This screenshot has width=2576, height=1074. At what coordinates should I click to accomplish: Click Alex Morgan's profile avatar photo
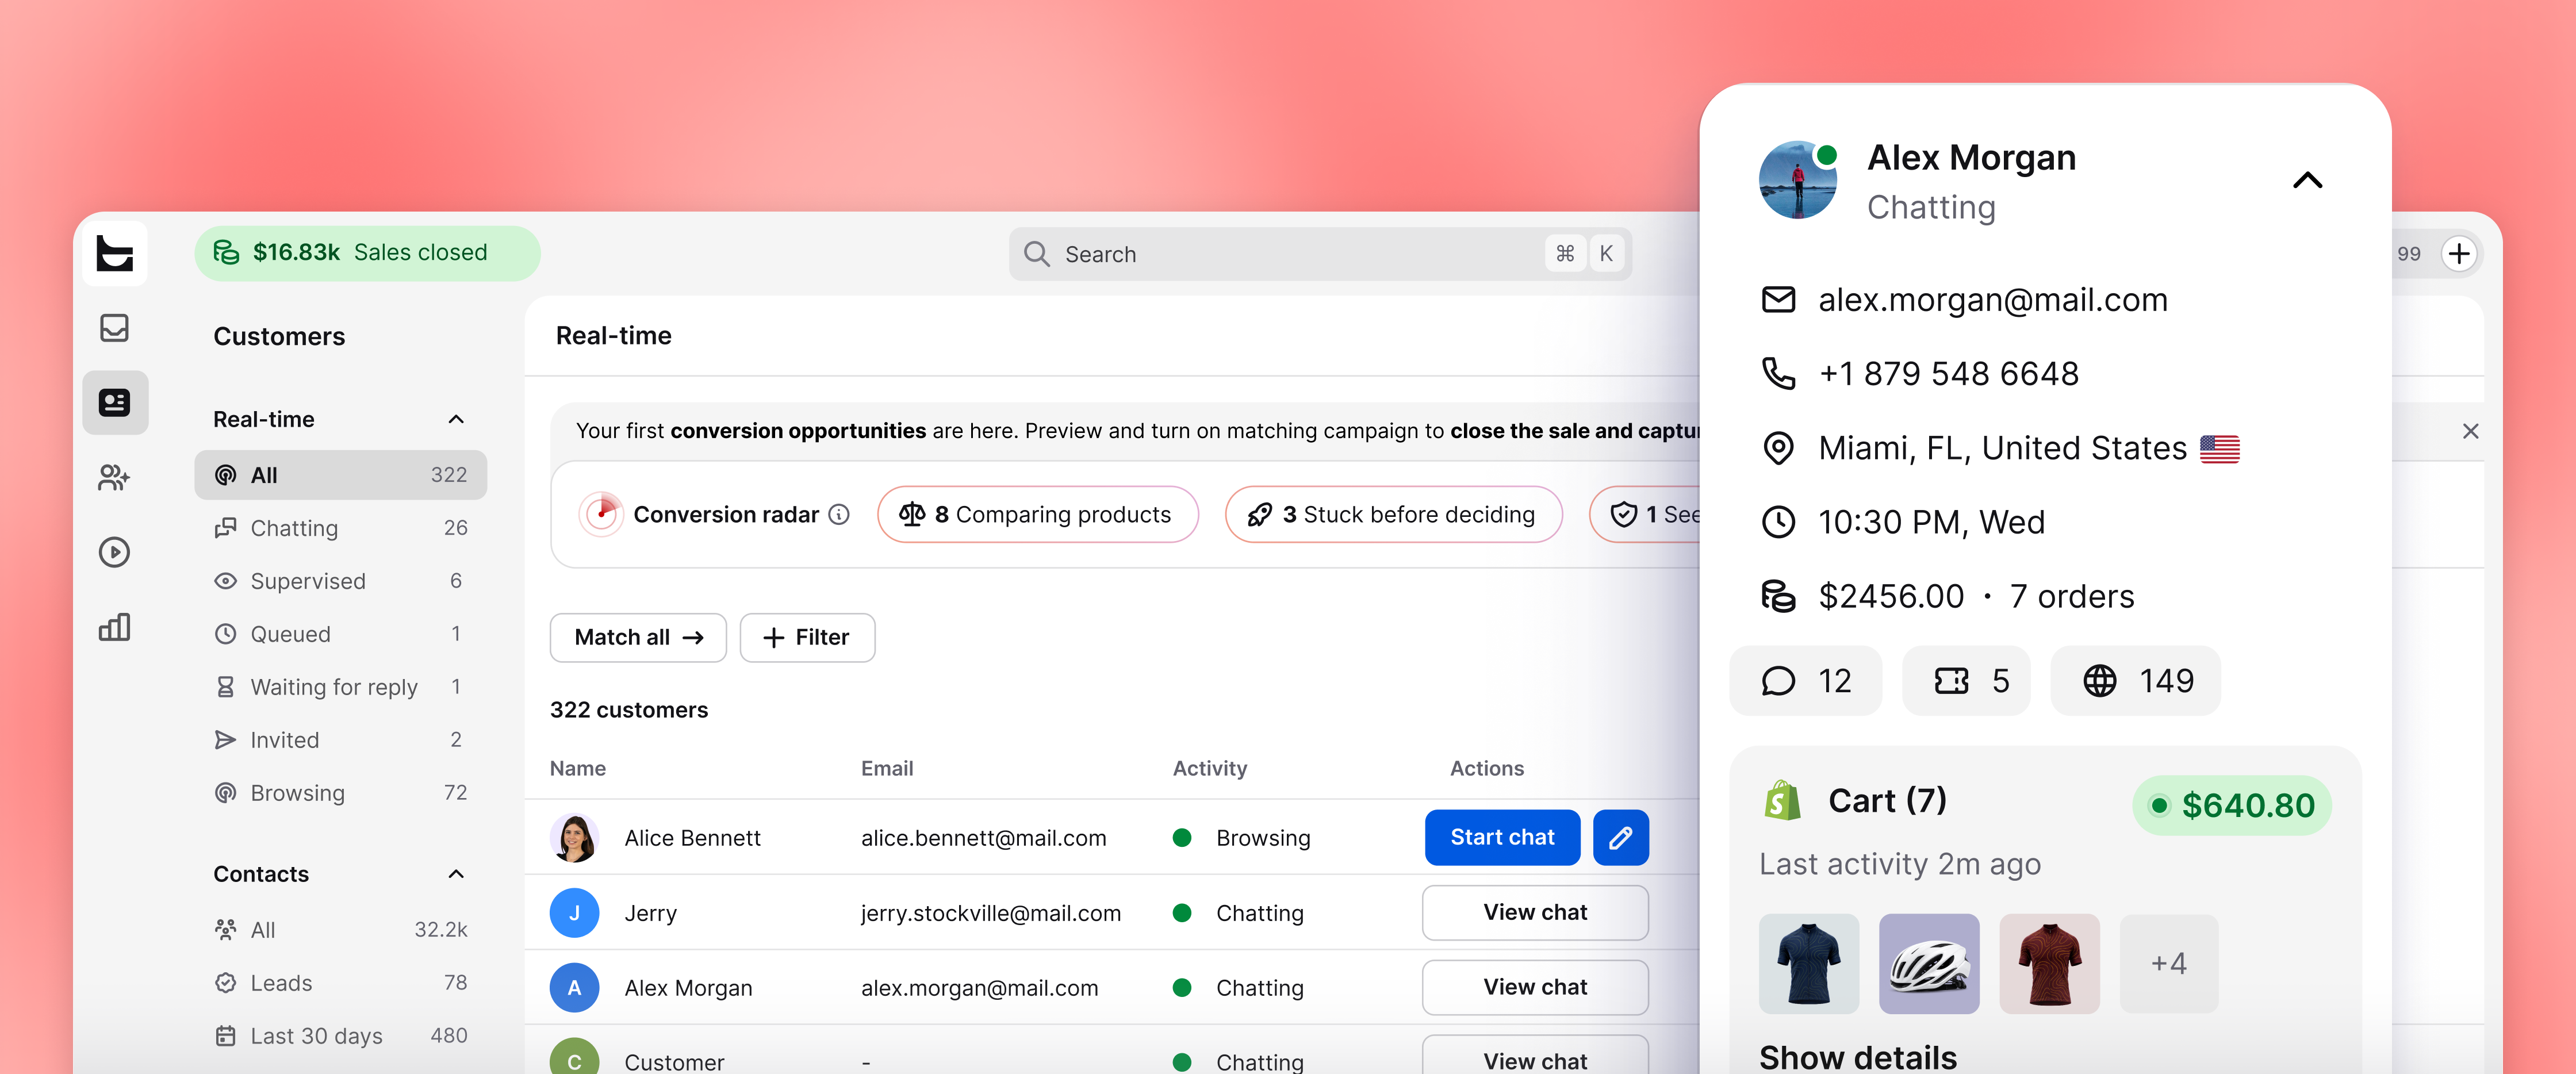pos(1797,180)
